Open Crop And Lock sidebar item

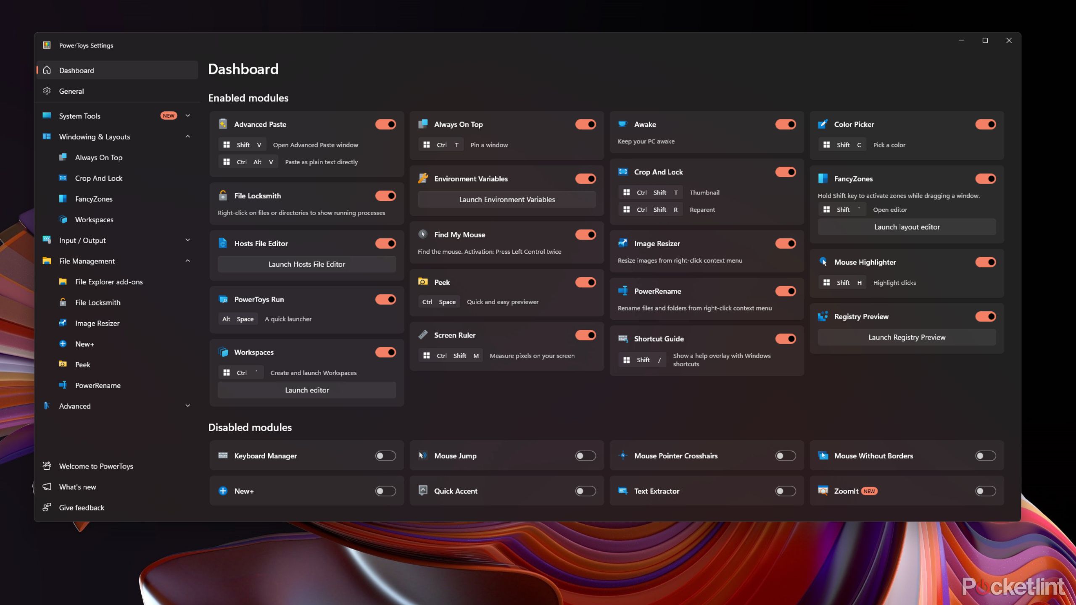[117, 178]
